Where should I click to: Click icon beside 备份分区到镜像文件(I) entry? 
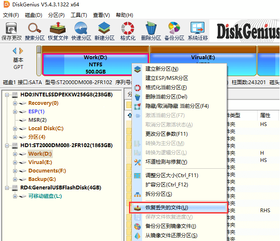coord(137,227)
